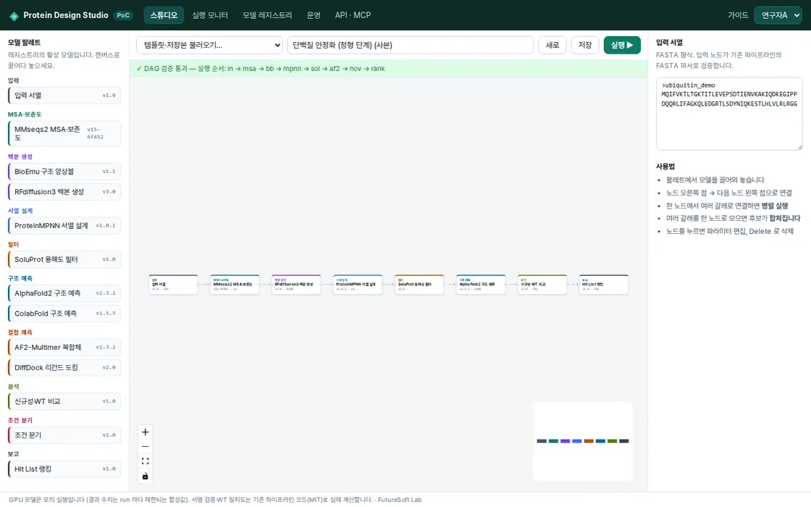Select the DiffDock 리간드 도킹 palette model
Screen dimensions: 811x507
[x=64, y=367]
